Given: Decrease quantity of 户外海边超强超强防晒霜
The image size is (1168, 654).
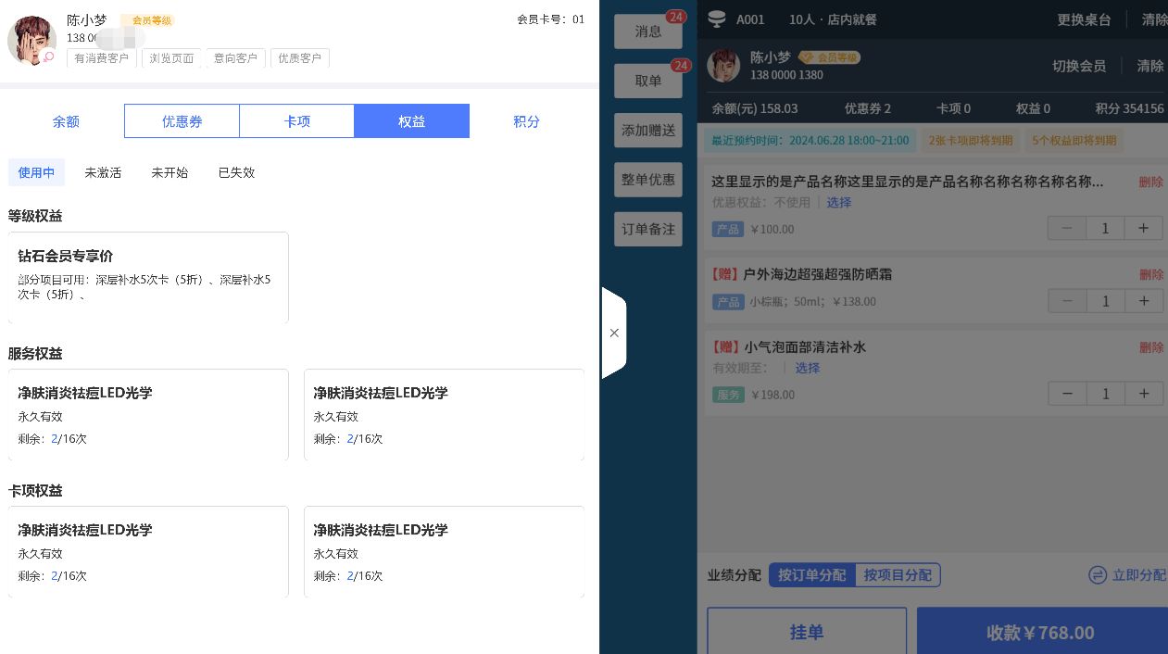Looking at the screenshot, I should point(1067,300).
